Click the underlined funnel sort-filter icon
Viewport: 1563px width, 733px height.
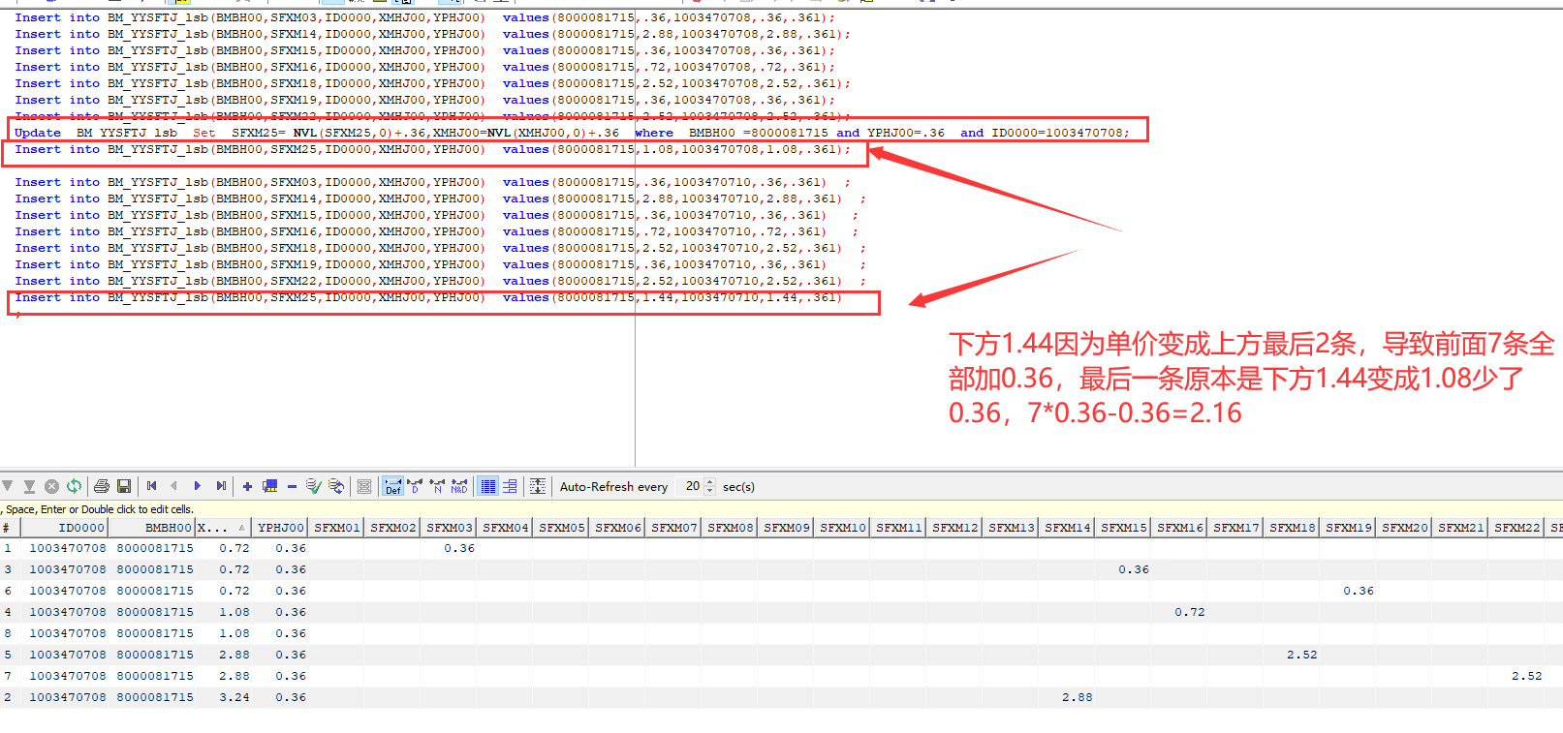[29, 486]
